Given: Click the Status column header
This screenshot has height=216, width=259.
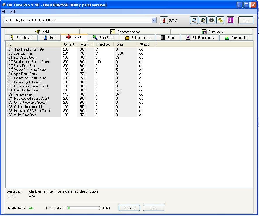Looking at the screenshot, I should point(146,44).
